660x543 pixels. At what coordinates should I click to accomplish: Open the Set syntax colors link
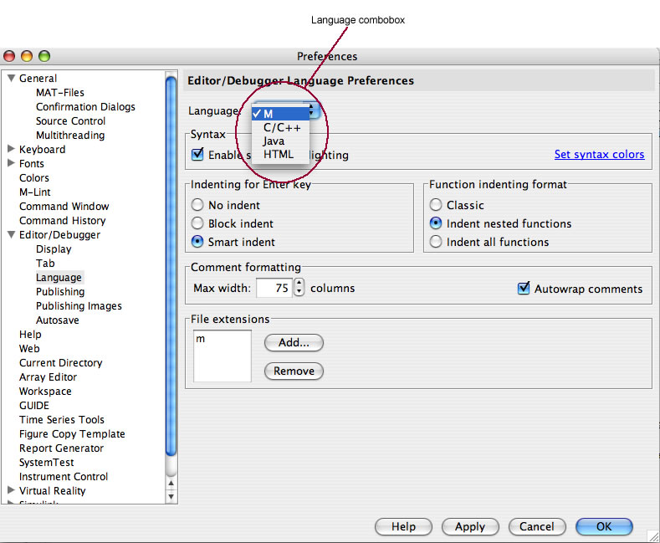click(x=599, y=155)
